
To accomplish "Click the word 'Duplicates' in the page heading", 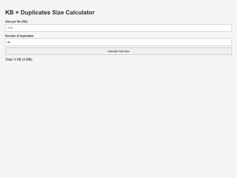I will (36, 12).
